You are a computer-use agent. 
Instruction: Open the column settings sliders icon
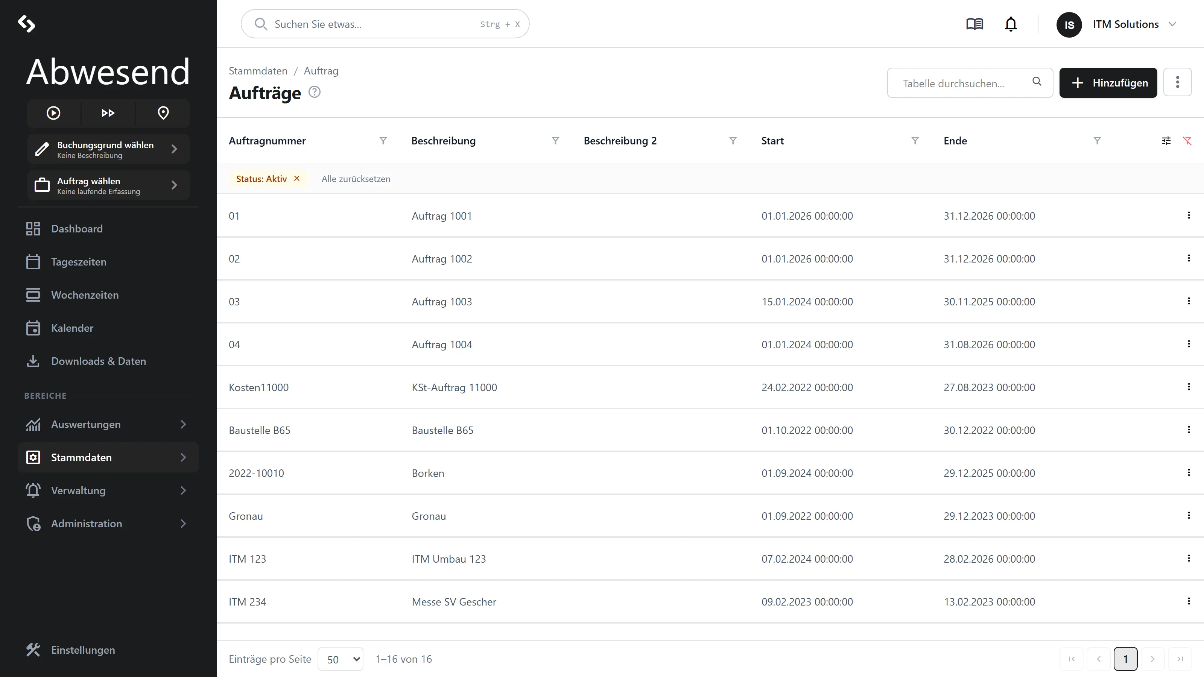click(x=1166, y=141)
